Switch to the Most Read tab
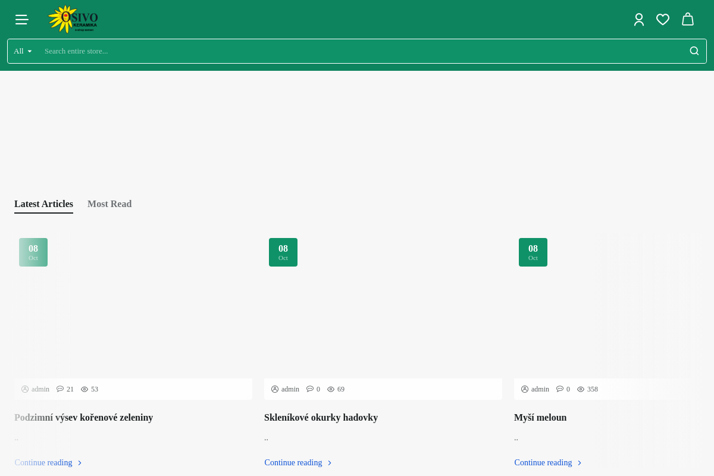This screenshot has width=714, height=476. [x=109, y=204]
